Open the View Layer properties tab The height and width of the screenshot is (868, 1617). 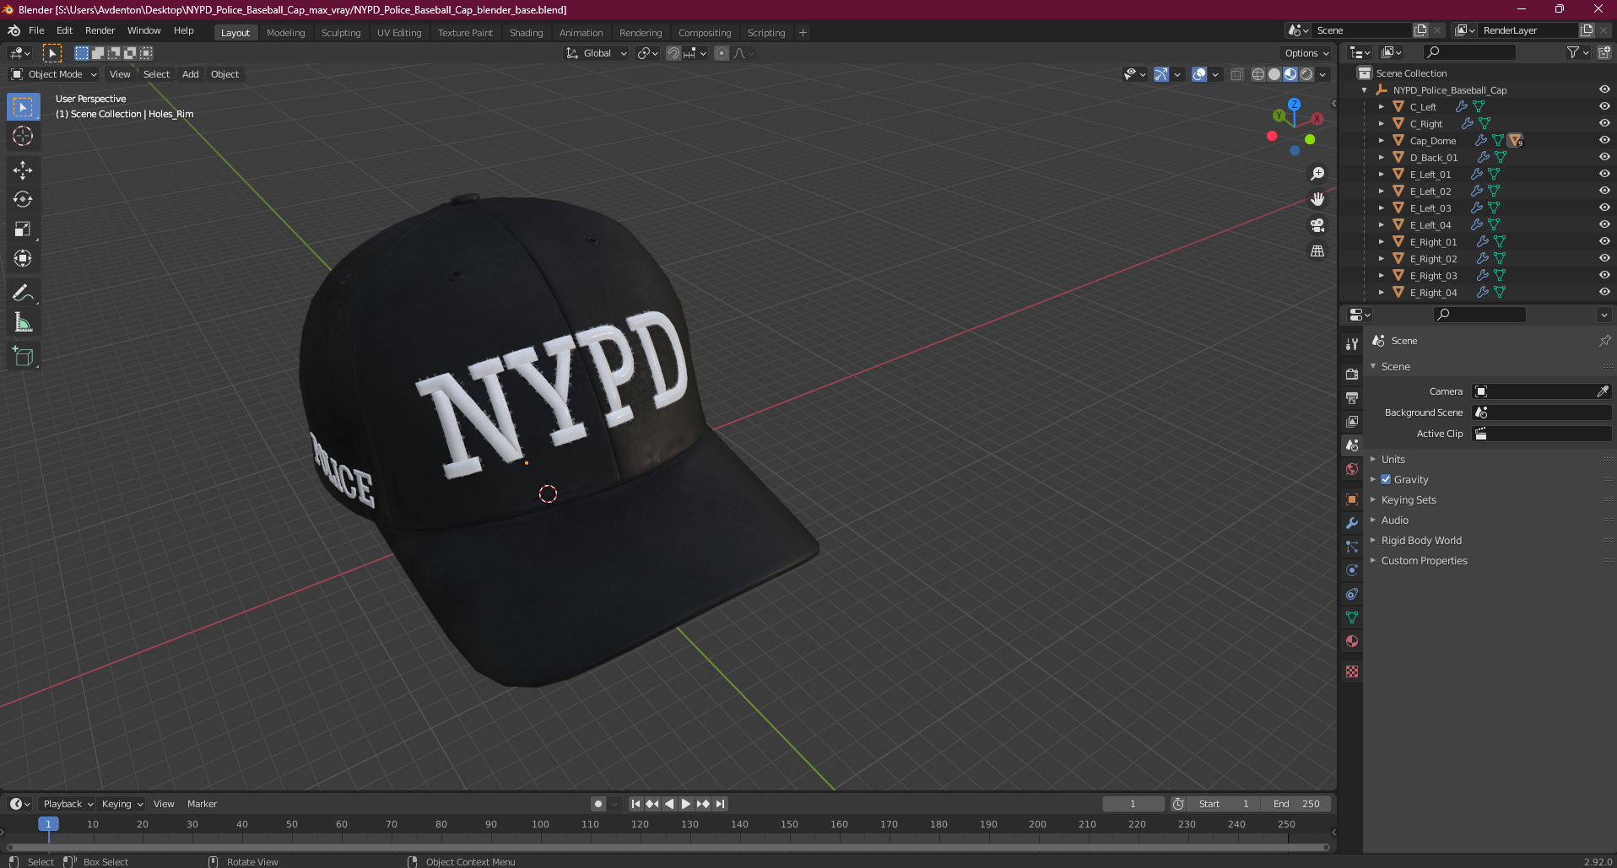1352,421
